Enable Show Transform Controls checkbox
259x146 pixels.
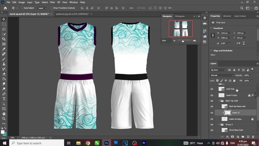click(51, 8)
